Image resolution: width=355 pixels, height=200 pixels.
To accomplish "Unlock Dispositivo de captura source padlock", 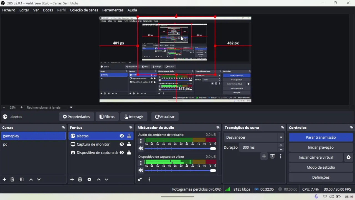I will click(129, 152).
